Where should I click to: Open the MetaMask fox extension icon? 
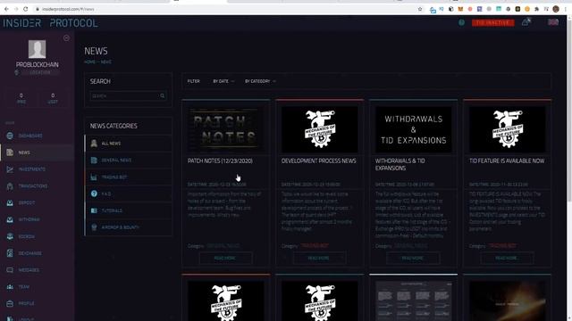click(460, 9)
